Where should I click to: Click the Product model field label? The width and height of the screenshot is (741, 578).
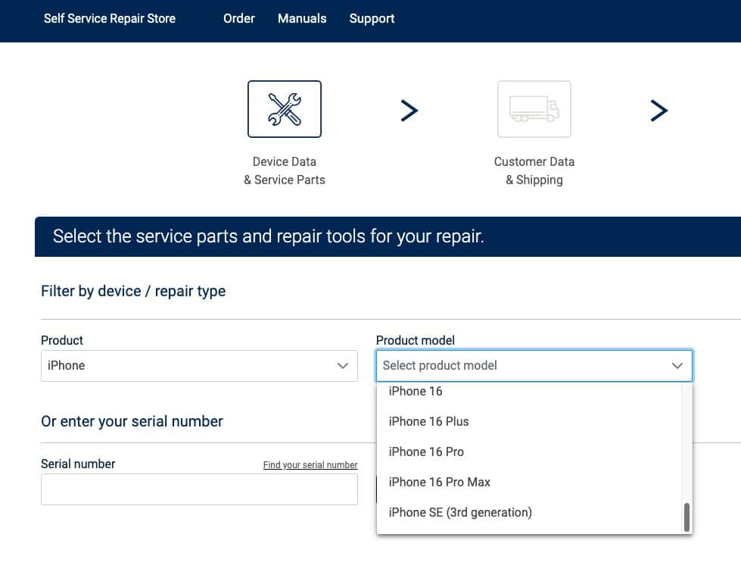(416, 340)
